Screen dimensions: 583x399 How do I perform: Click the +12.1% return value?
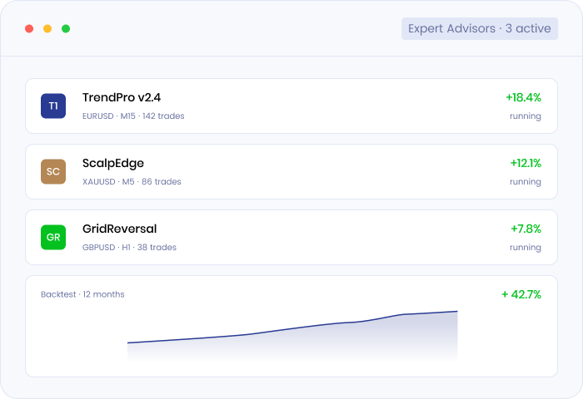click(526, 163)
